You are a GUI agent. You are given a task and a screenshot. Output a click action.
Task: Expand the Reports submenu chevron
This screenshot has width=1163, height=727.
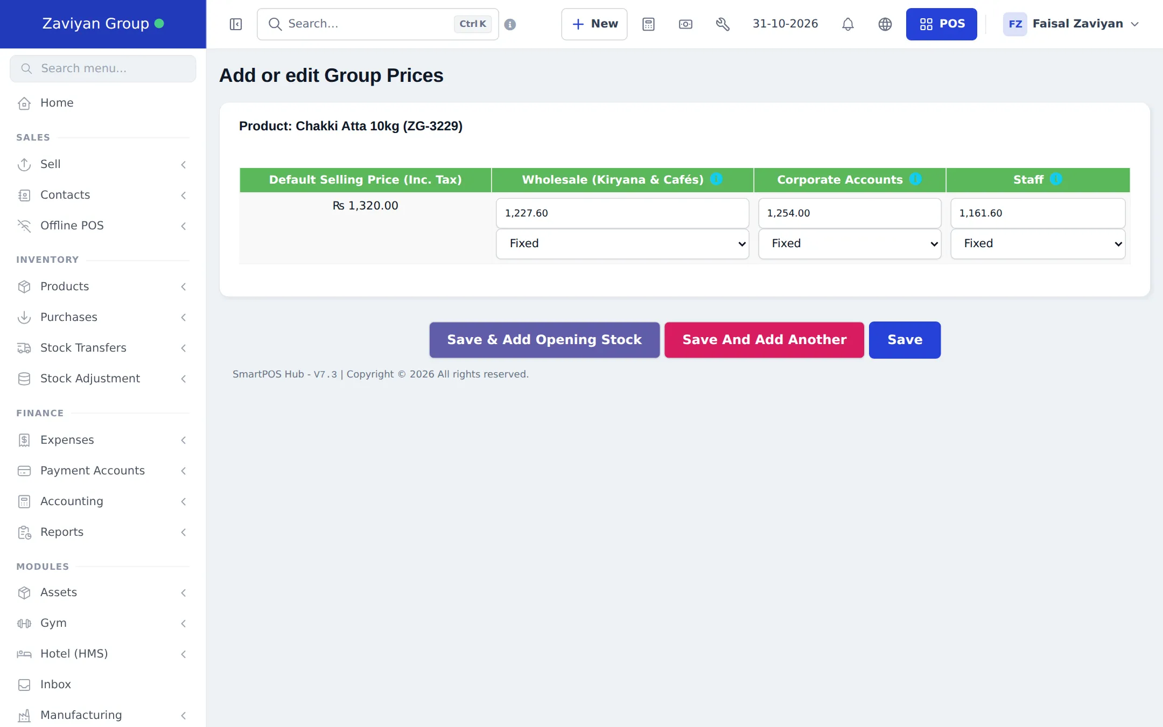pos(184,532)
